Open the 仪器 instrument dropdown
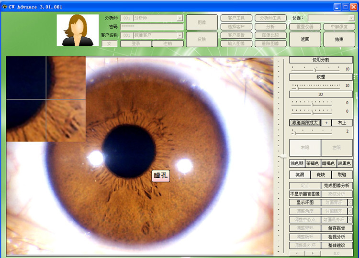 click(351, 18)
